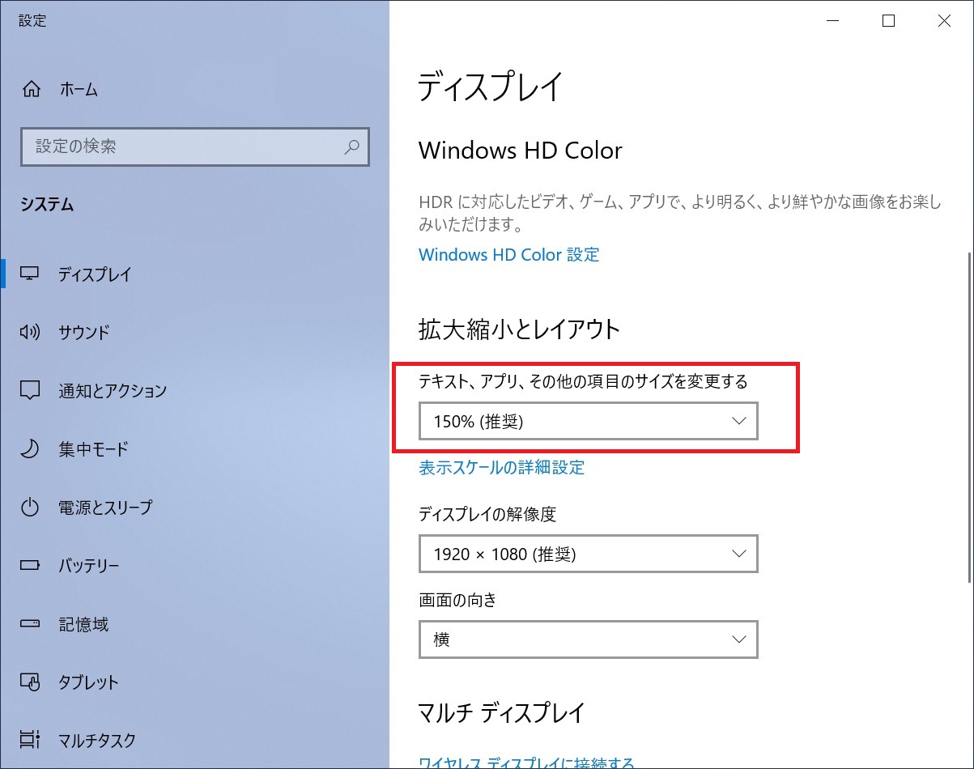Open the Windows HD Color 設定 link
The width and height of the screenshot is (974, 769).
(x=509, y=254)
